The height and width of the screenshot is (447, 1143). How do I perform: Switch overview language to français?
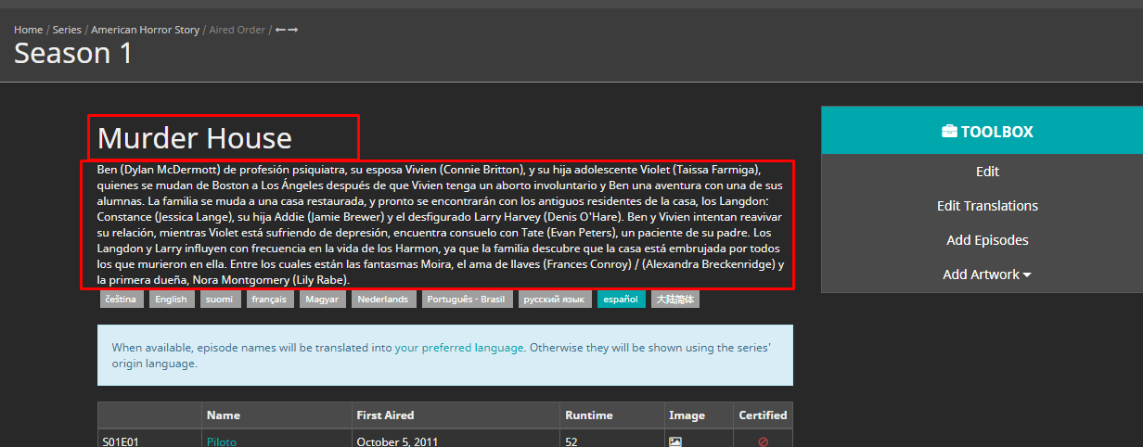pos(271,300)
